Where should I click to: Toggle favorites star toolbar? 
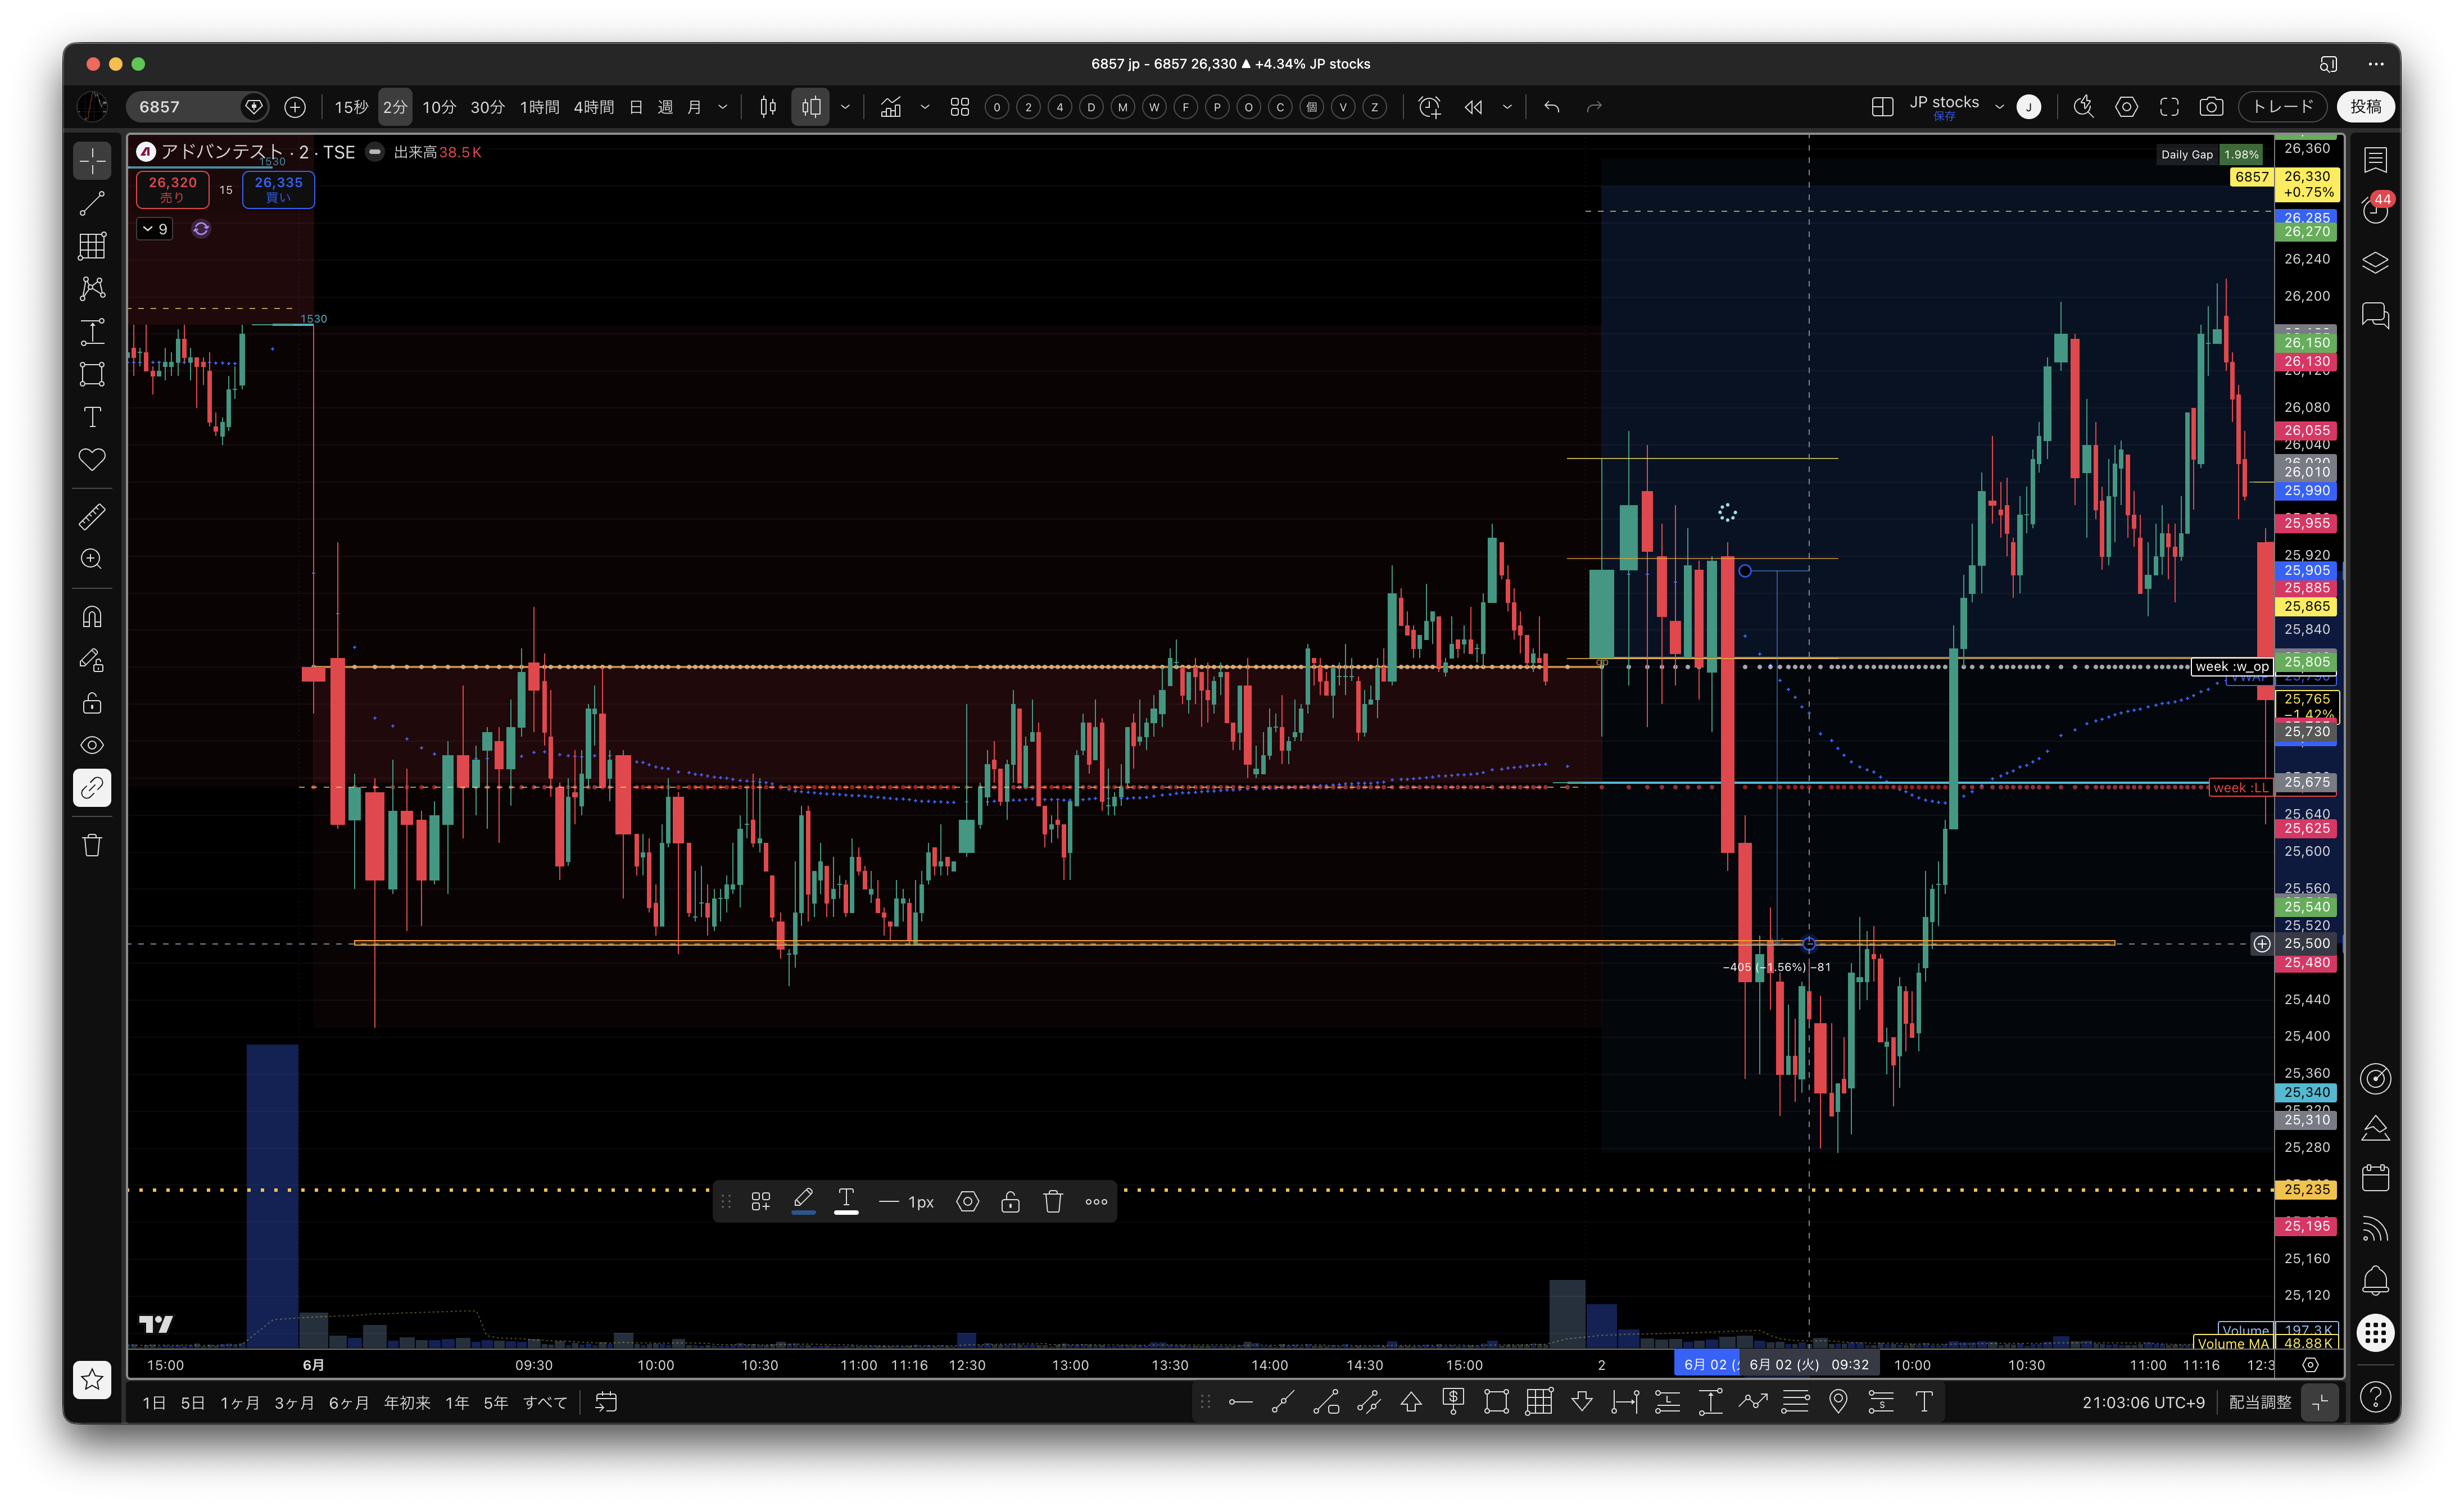point(92,1380)
